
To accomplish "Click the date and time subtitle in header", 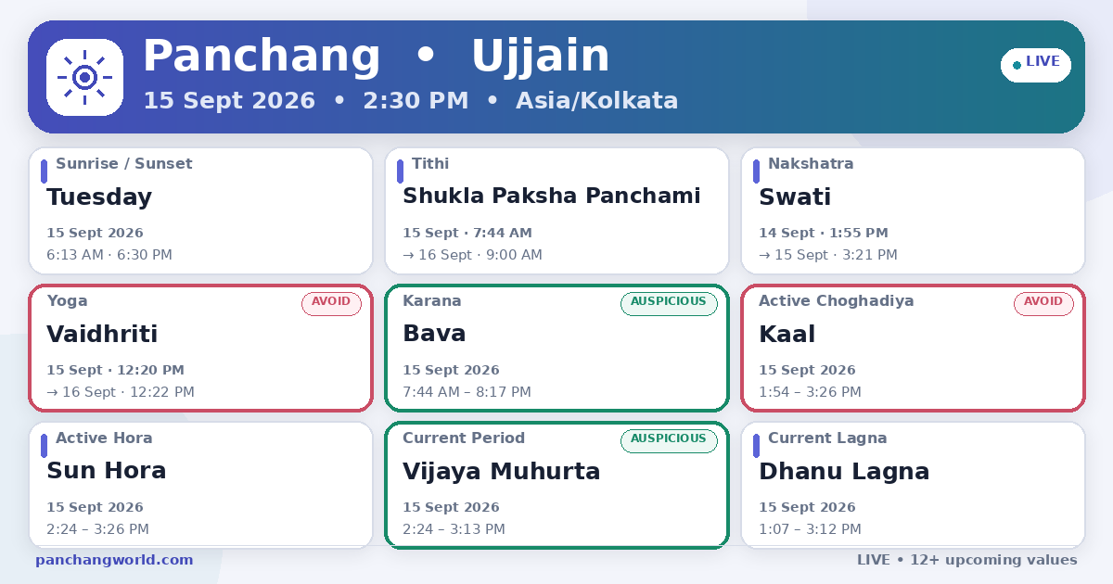I will 410,100.
